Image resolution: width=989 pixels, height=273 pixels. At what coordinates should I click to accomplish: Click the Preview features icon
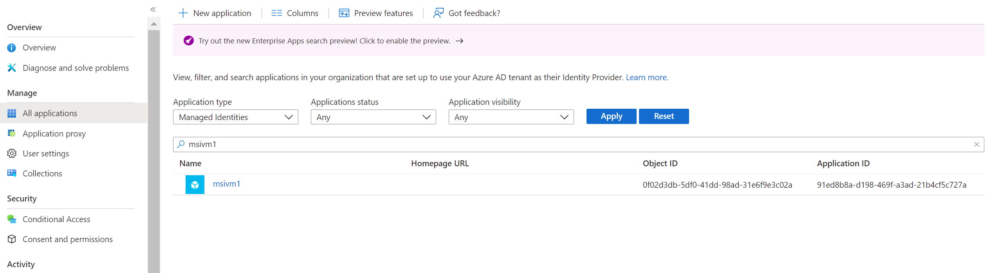[x=344, y=13]
